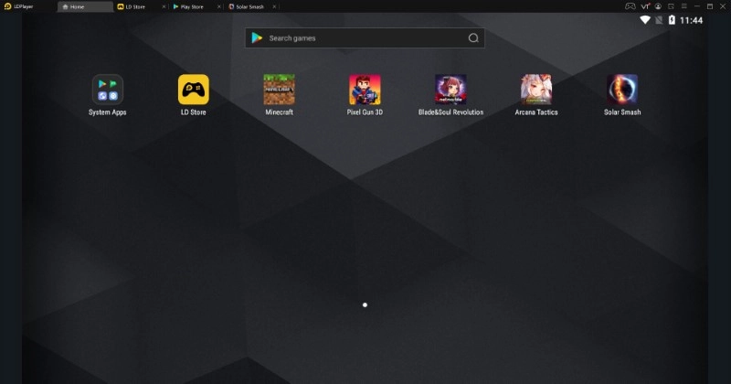Start Blade&Soul Revolution game
Viewport: 731px width, 384px height.
[x=450, y=90]
